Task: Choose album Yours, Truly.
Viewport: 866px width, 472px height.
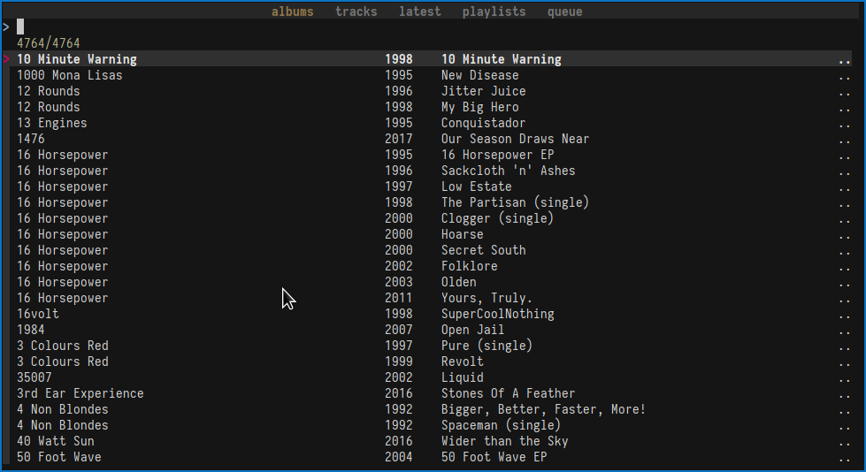Action: [487, 298]
